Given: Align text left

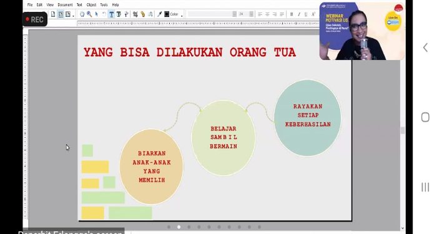Looking at the screenshot, I should (x=260, y=14).
